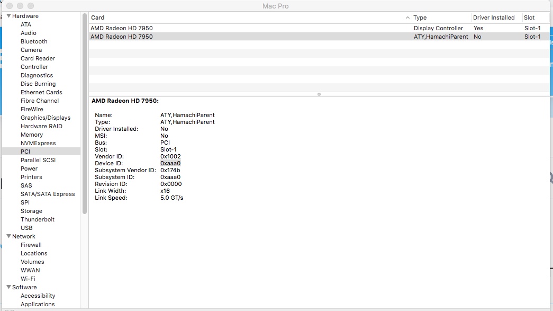Open FireWire hardware info
Screen dimensions: 553x311
click(32, 109)
